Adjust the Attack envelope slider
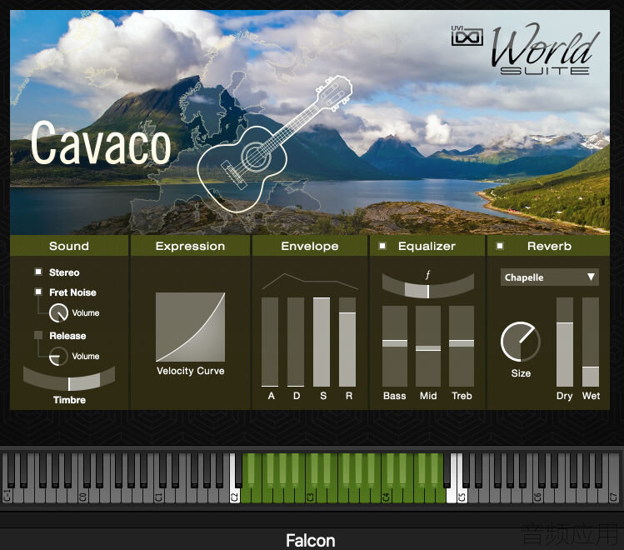 click(x=270, y=342)
